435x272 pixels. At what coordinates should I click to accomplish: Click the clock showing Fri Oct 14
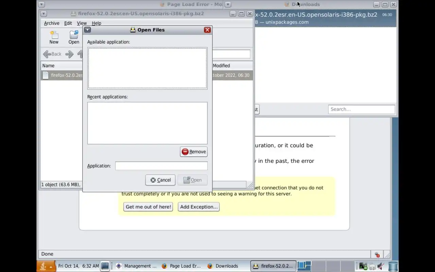(x=79, y=266)
